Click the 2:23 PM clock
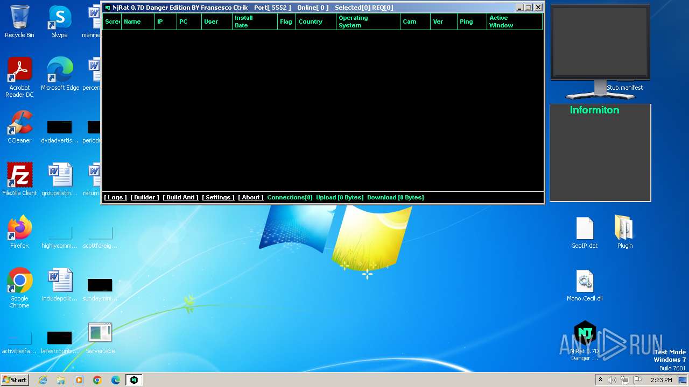This screenshot has height=387, width=689. pyautogui.click(x=661, y=380)
